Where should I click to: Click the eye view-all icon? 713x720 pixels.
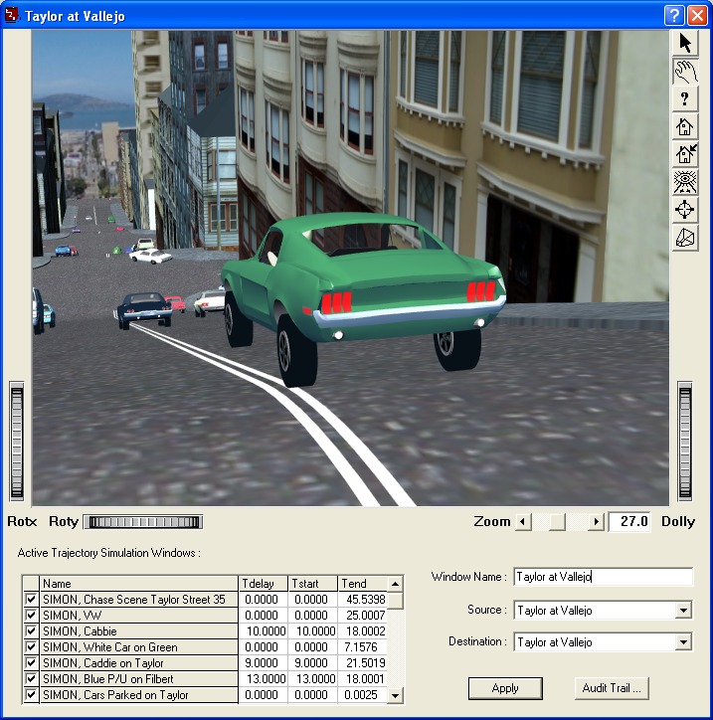point(685,182)
